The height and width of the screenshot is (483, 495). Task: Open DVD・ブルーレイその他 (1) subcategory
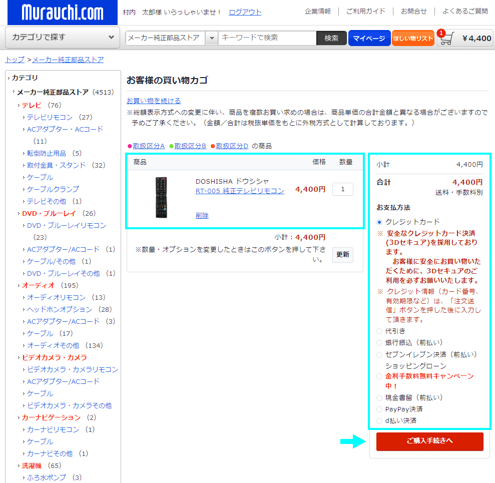pyautogui.click(x=63, y=273)
